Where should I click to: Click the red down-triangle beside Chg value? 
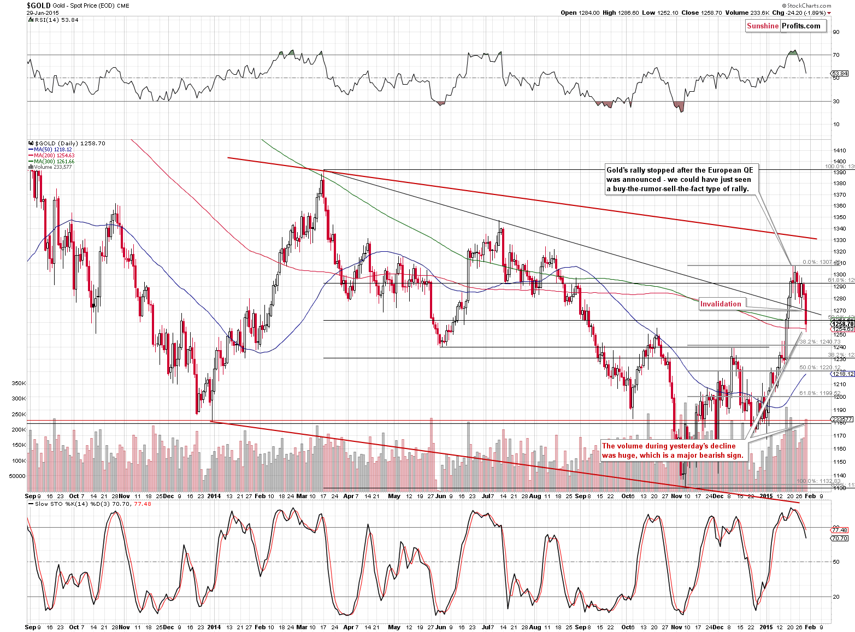(x=829, y=13)
